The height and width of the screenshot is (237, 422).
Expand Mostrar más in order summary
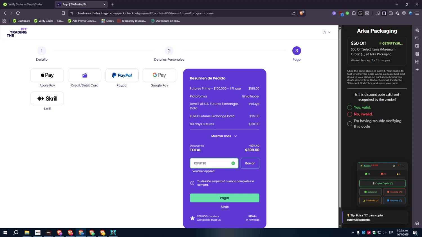click(x=224, y=136)
